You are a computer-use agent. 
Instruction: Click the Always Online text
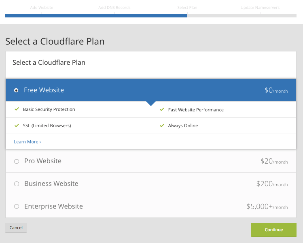point(183,126)
